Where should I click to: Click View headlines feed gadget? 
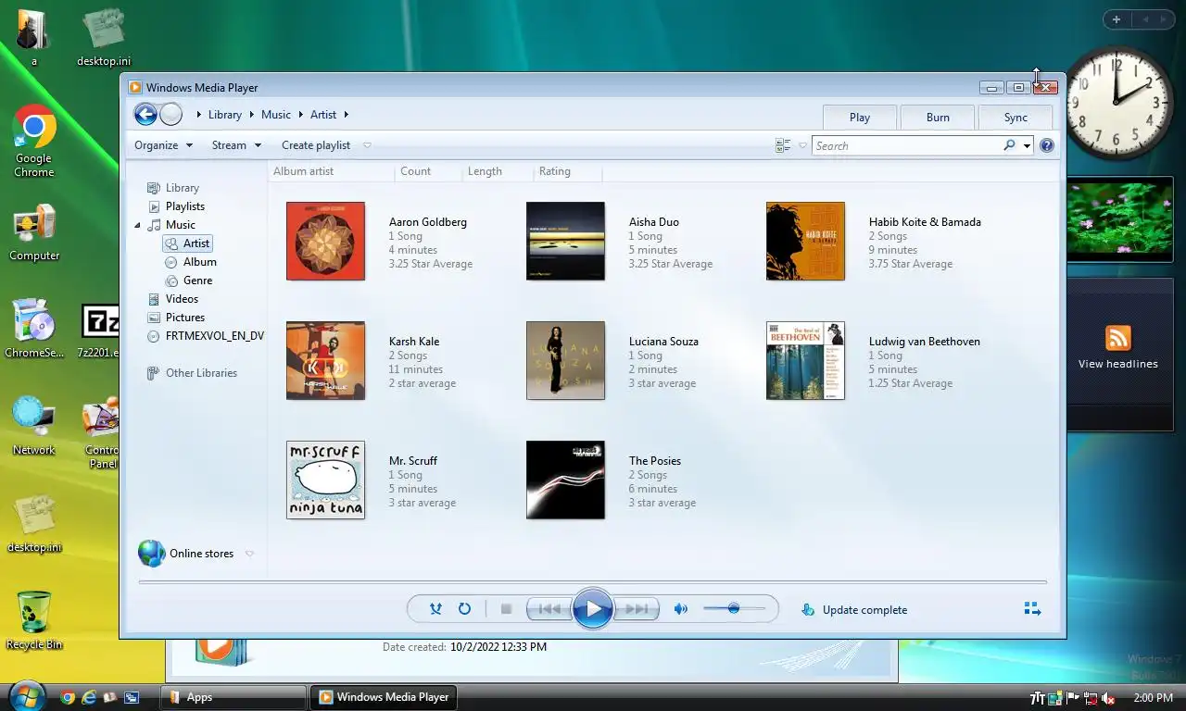pos(1118,347)
